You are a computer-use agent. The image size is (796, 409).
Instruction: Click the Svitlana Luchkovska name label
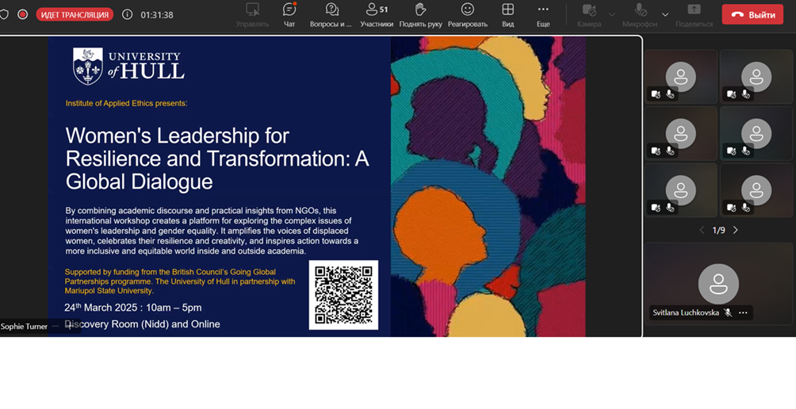686,312
